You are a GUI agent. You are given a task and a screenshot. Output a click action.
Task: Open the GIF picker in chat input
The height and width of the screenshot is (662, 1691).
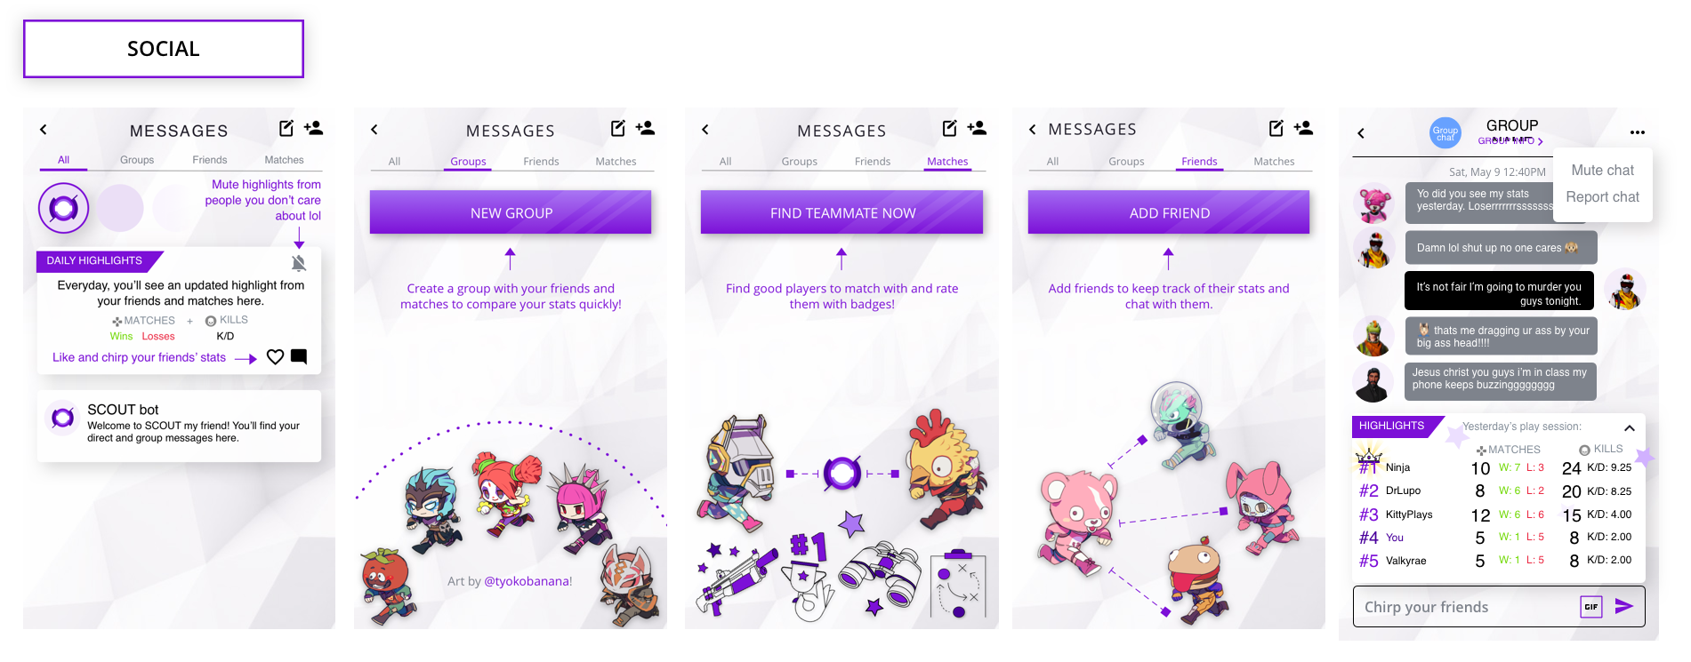click(x=1591, y=607)
